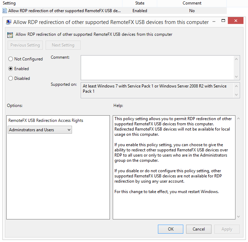Click inside the Comment text box
Viewport: 248px width, 242px height.
point(157,68)
